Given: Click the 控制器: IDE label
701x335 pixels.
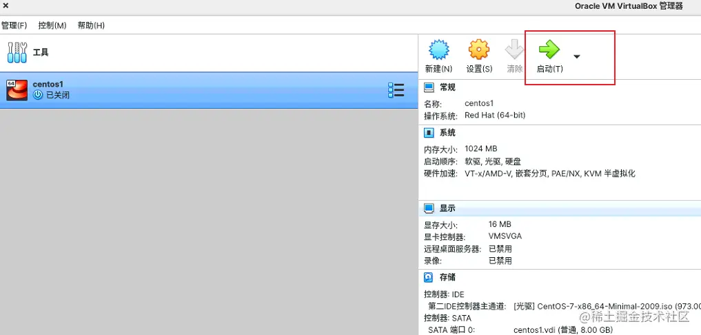Looking at the screenshot, I should [444, 294].
